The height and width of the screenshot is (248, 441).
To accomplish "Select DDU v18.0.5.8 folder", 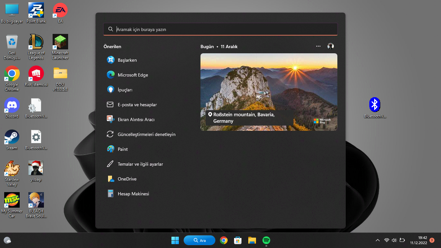I will point(60,79).
